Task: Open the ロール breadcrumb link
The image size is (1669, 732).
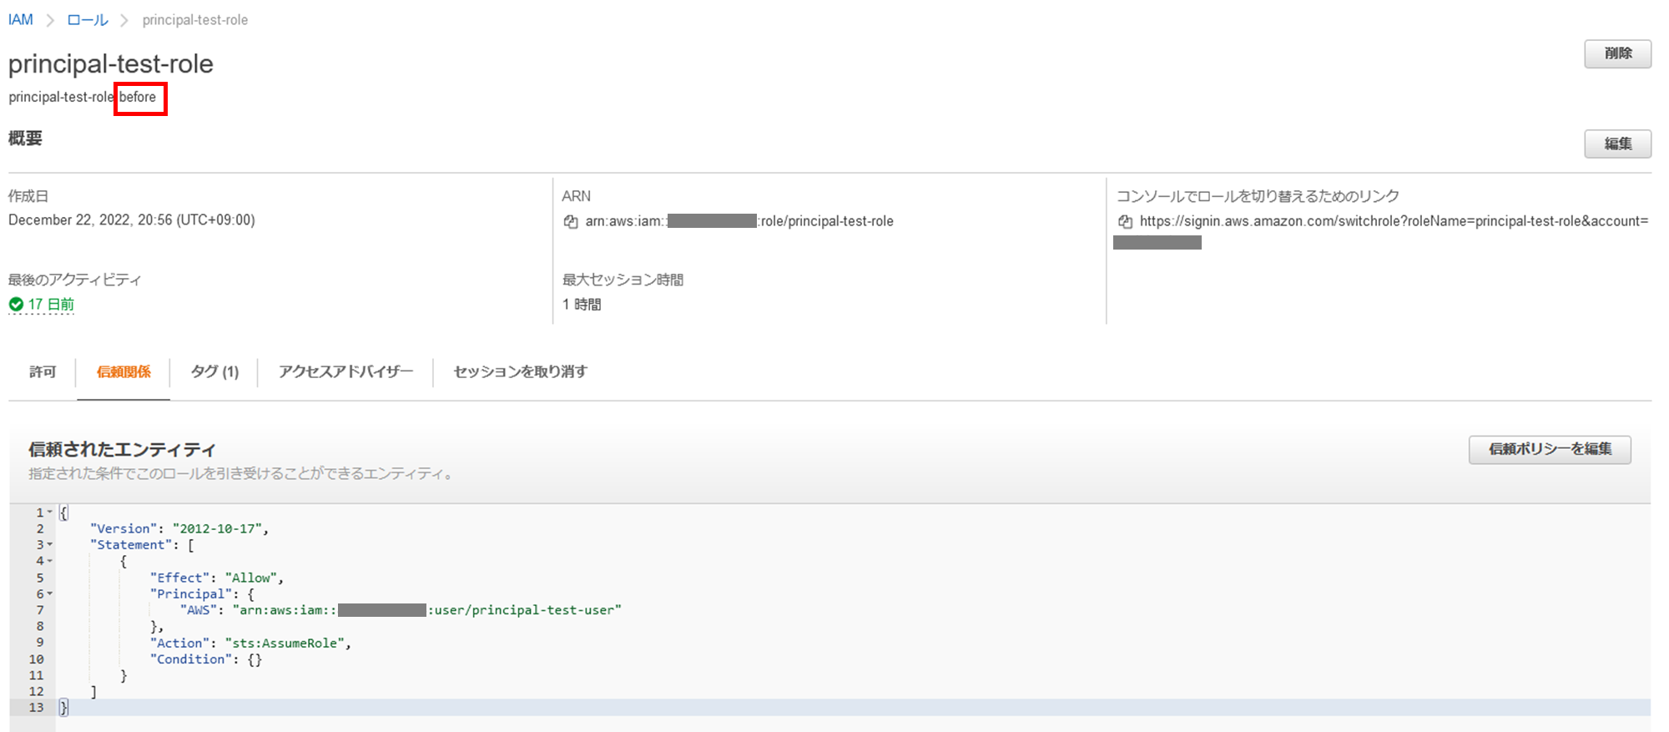Action: click(x=88, y=20)
